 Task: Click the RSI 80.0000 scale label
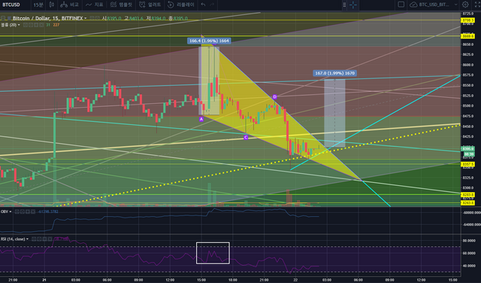[469, 241]
